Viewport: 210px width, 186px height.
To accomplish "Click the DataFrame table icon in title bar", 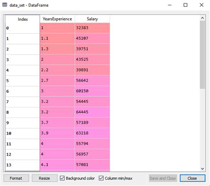I will click(x=5, y=5).
